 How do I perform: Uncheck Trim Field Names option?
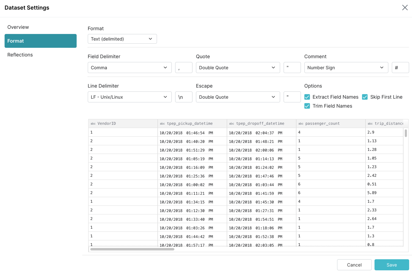307,106
